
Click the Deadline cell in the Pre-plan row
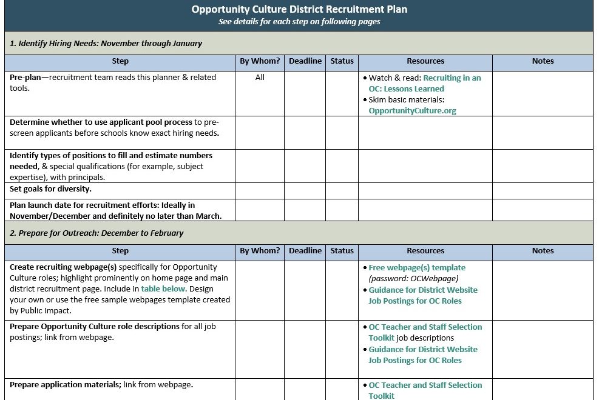tap(305, 93)
